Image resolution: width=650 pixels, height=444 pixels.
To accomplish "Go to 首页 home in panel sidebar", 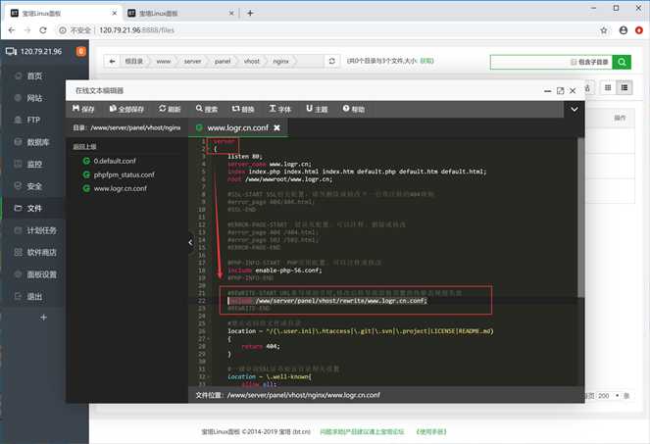I will [34, 75].
